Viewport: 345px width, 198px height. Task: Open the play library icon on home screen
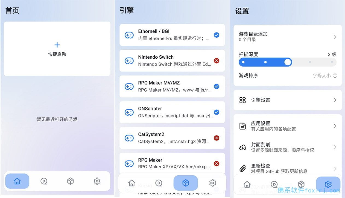pos(44,181)
